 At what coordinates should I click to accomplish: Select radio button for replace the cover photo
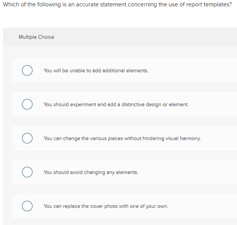pyautogui.click(x=27, y=206)
